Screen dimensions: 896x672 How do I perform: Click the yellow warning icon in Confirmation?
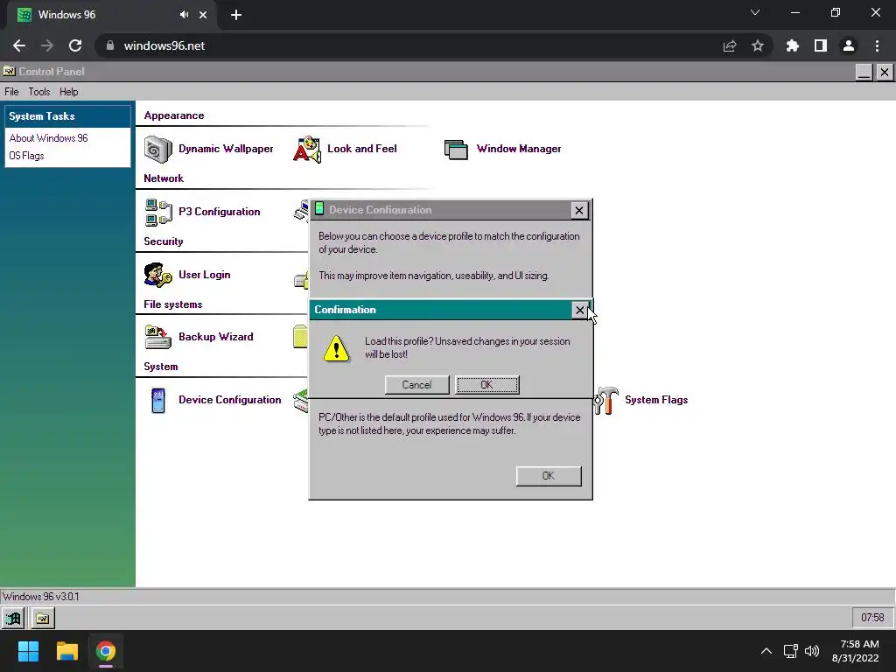pos(337,348)
